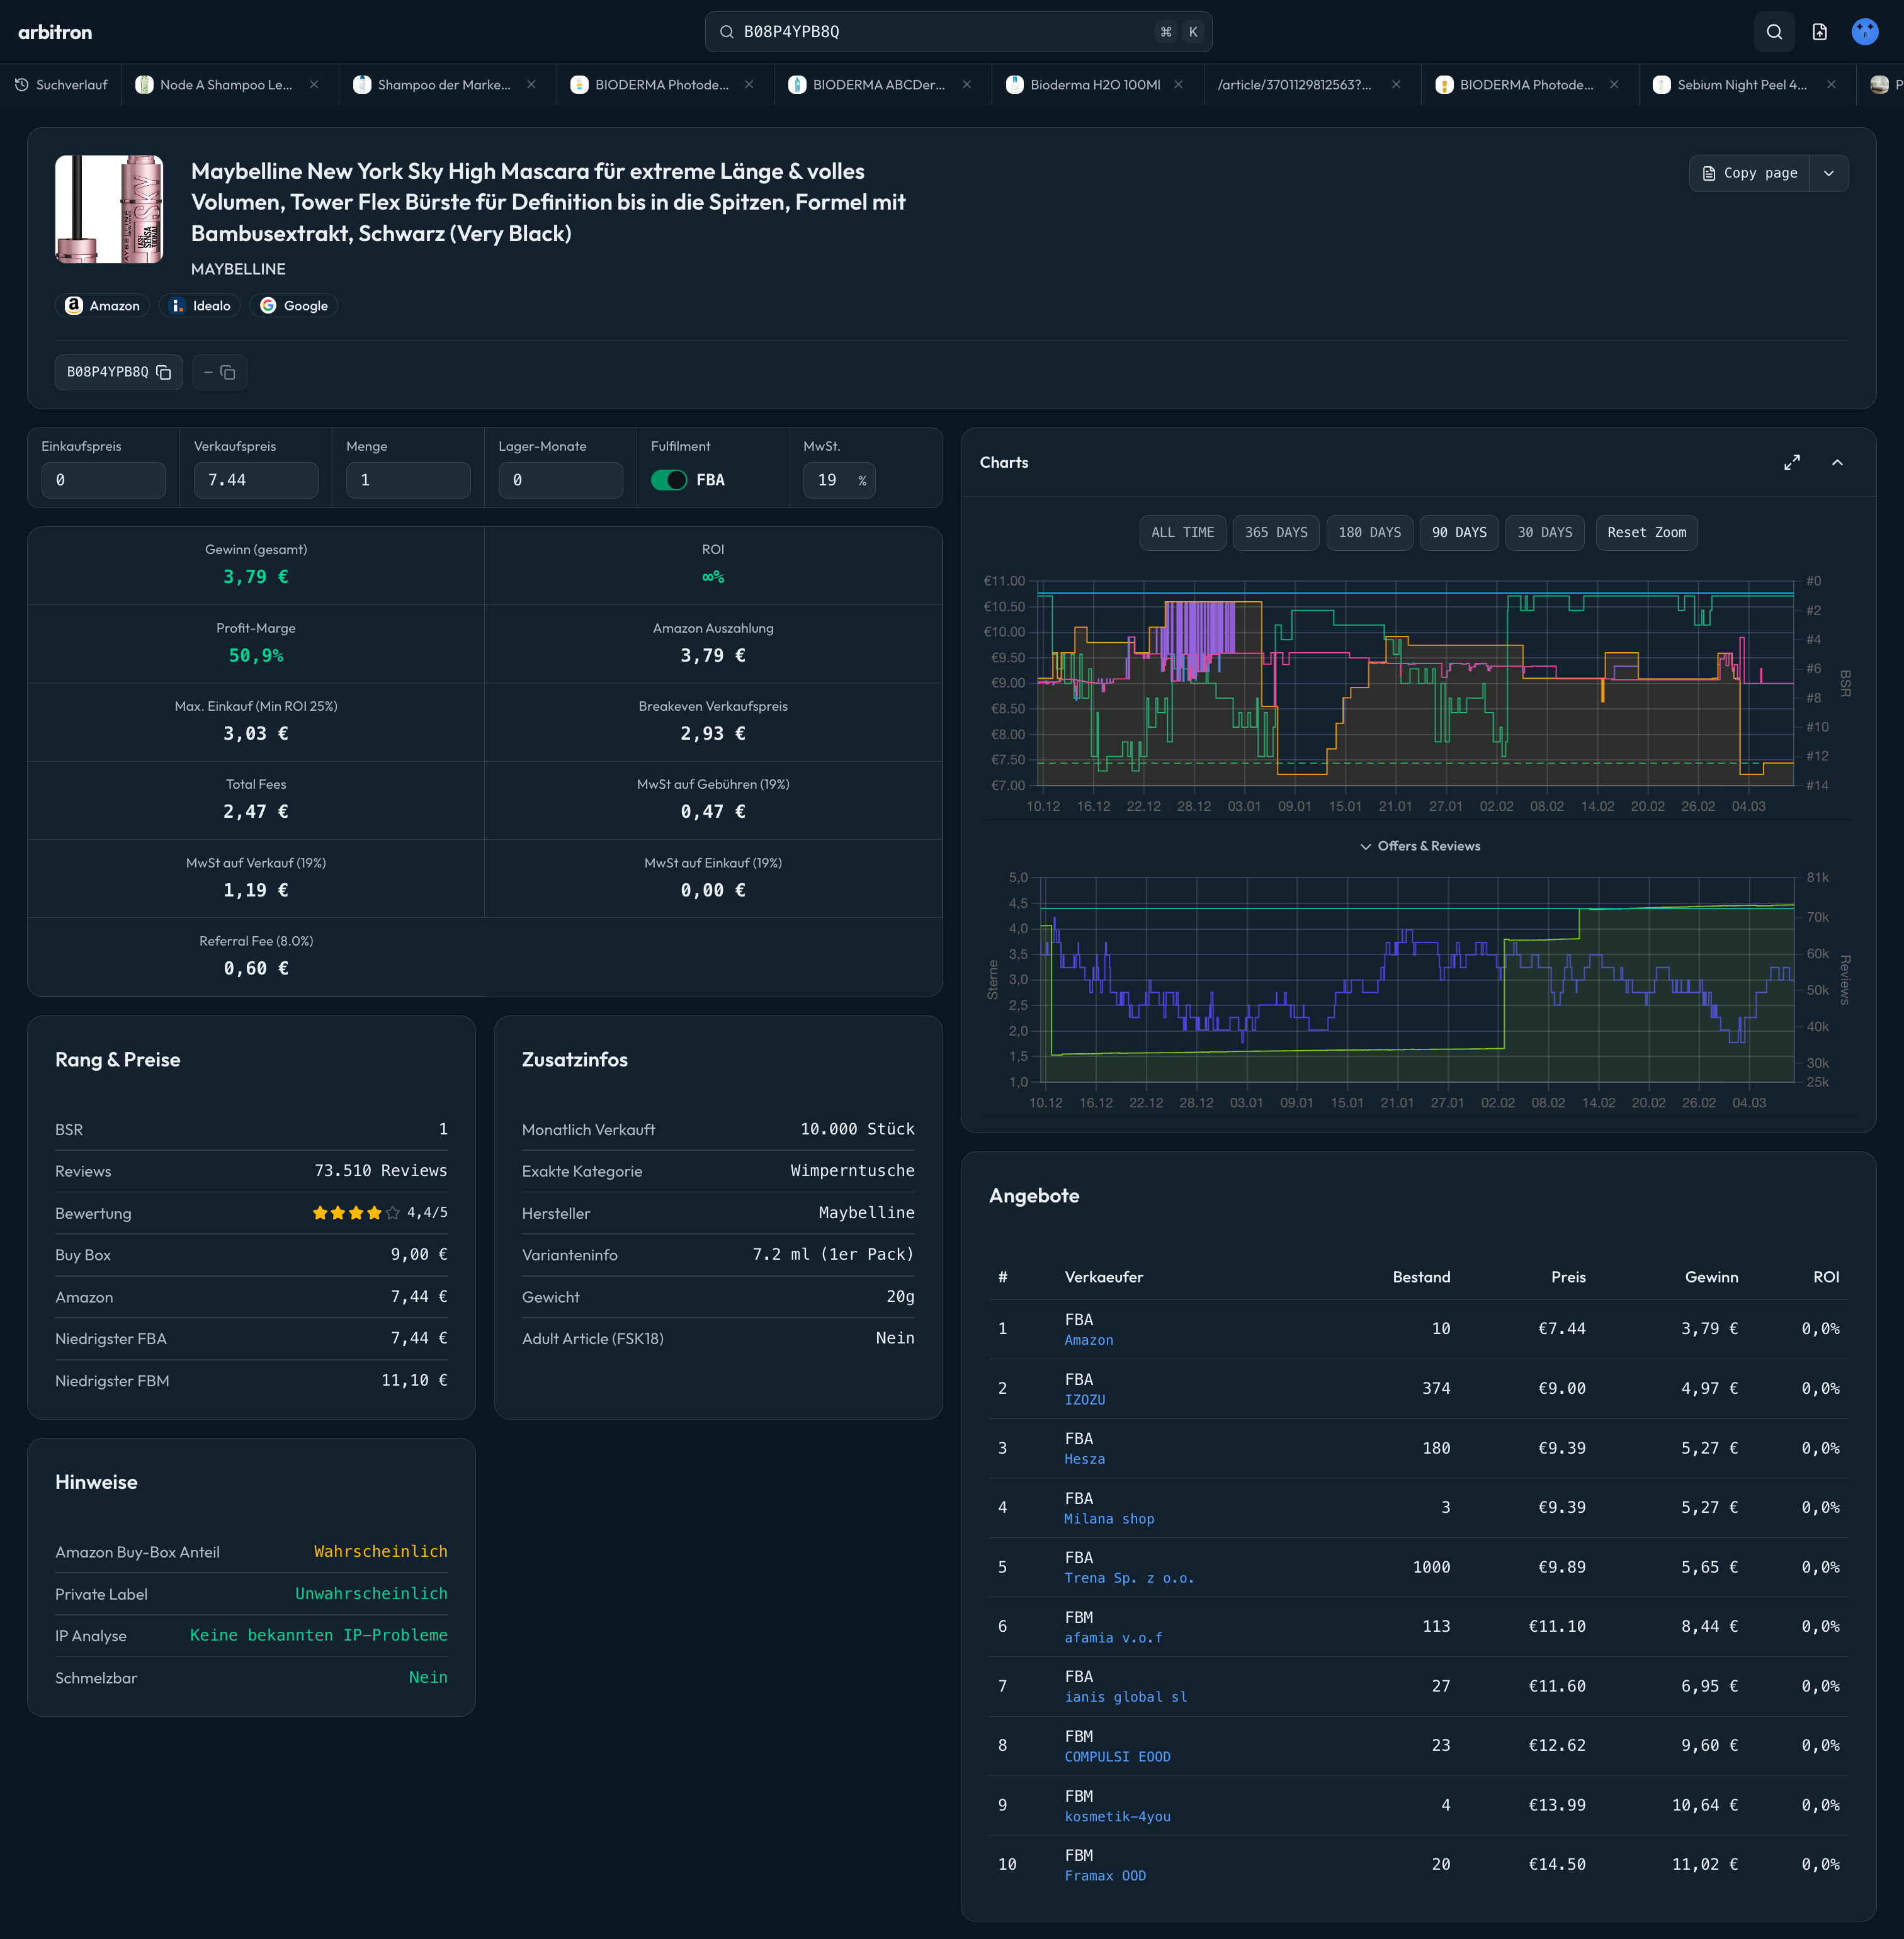Select the ALL TIME chart range

(x=1182, y=532)
